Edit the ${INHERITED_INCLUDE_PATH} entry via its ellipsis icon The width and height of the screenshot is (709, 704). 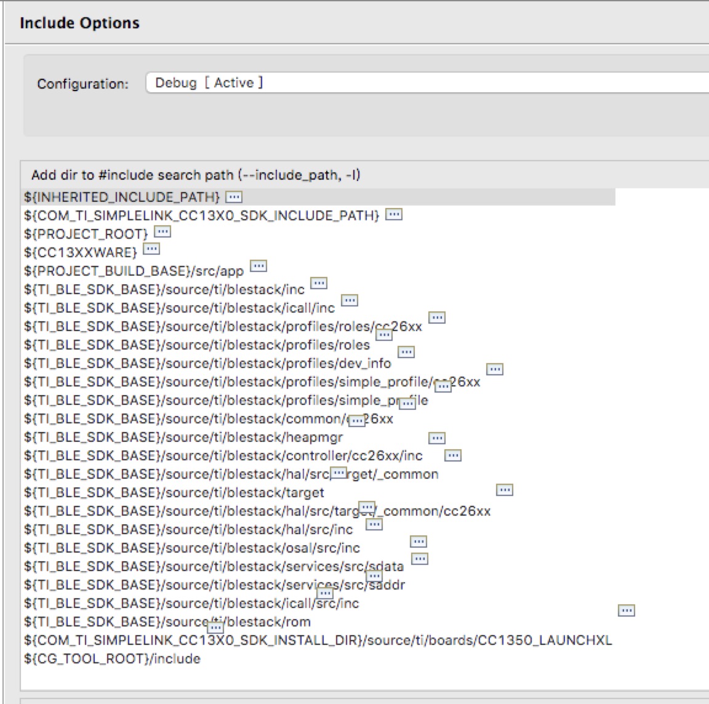click(x=234, y=197)
